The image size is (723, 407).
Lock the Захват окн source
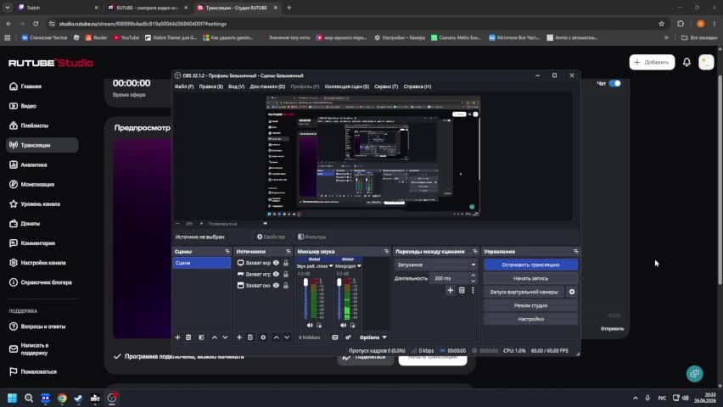[x=286, y=285]
